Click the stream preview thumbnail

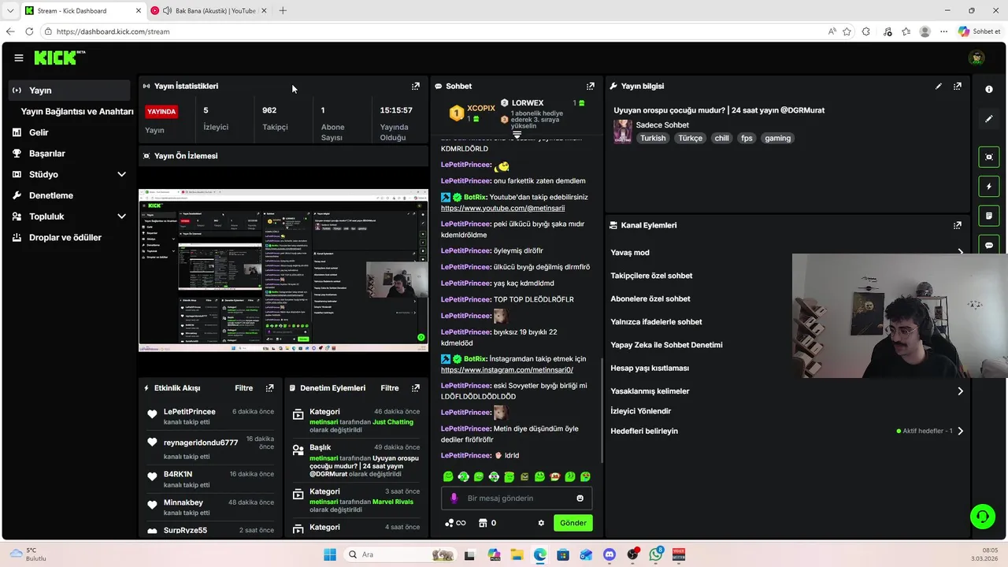283,270
